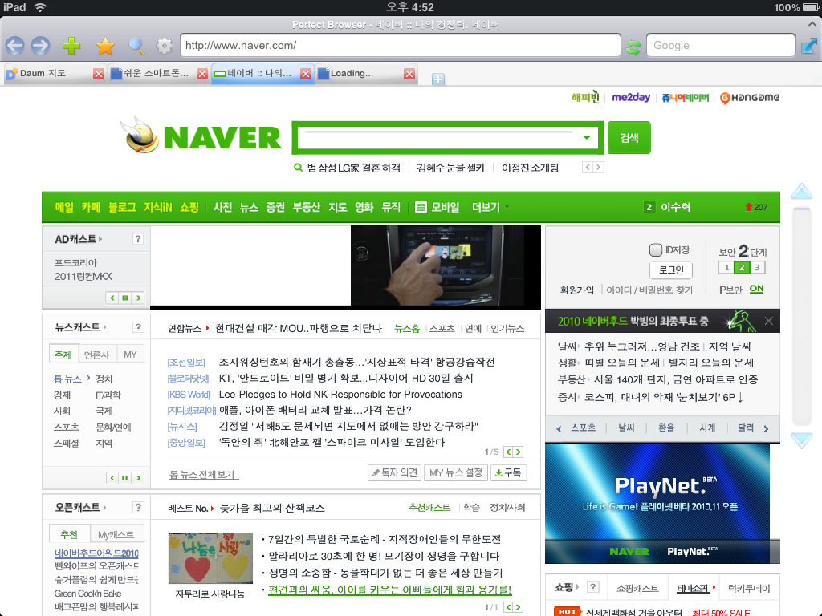Reload page with green refresh arrows
Image resolution: width=822 pixels, height=616 pixels.
pyautogui.click(x=633, y=47)
